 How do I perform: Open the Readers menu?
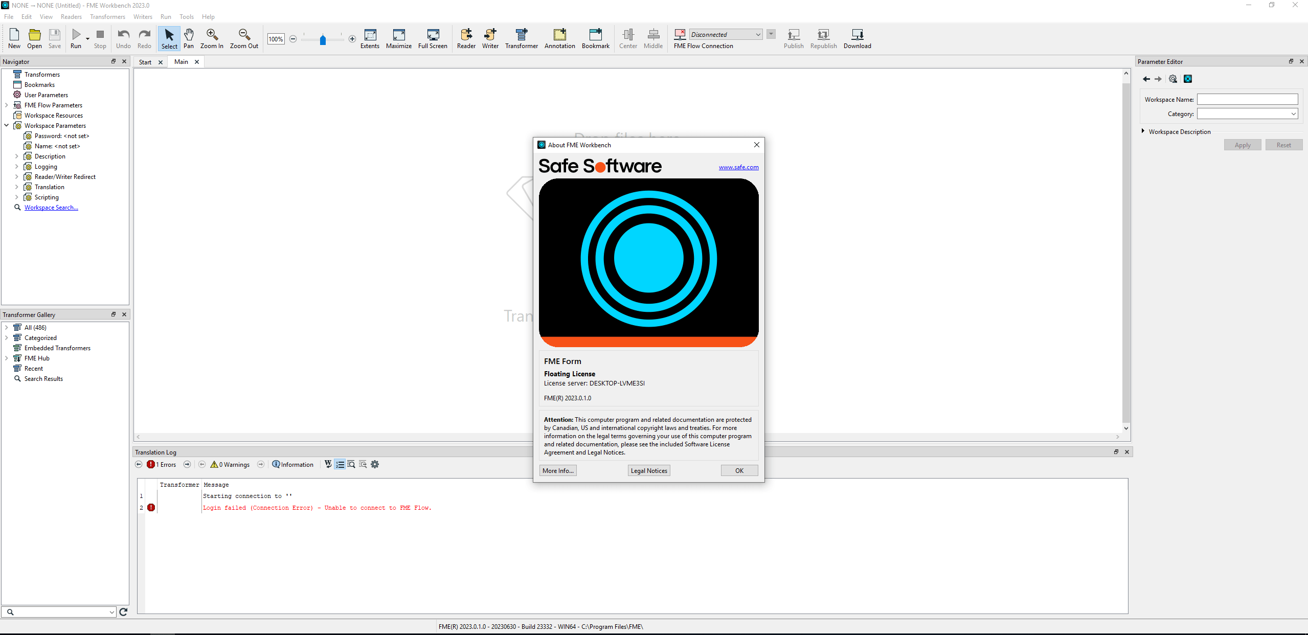click(71, 16)
